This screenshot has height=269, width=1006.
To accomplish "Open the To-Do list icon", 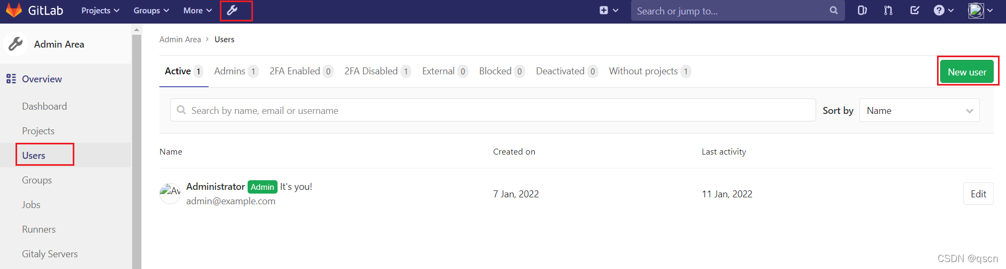I will (x=915, y=10).
